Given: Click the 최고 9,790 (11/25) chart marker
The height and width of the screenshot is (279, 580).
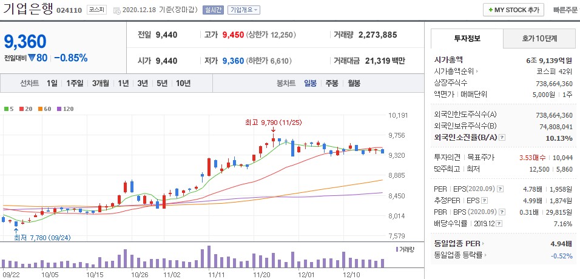Looking at the screenshot, I should click(274, 123).
